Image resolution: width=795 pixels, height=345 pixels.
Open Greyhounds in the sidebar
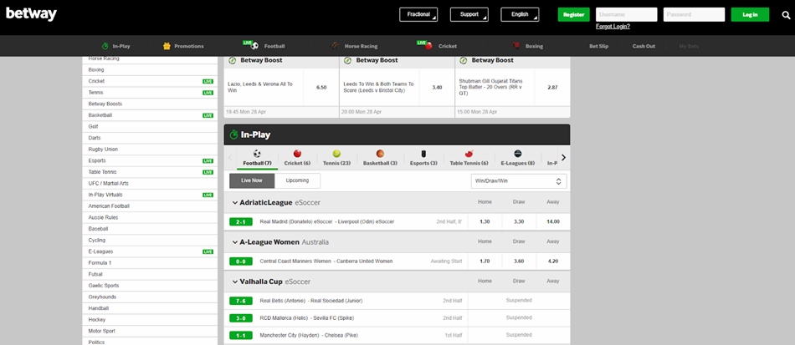(x=150, y=297)
